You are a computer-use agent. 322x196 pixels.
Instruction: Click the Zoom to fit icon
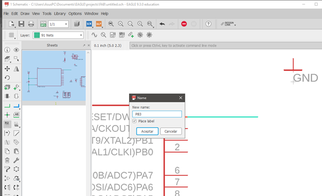coord(111,24)
